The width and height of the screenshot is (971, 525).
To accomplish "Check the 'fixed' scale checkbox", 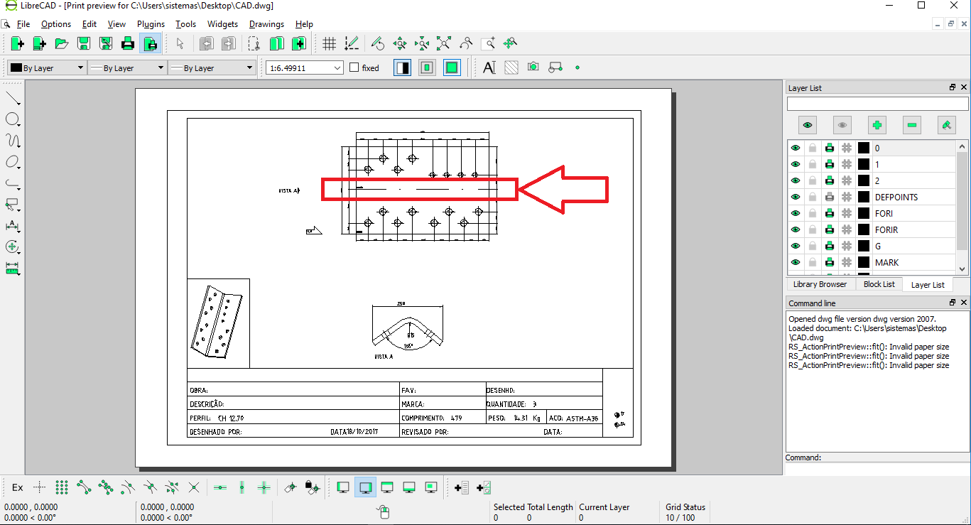I will (354, 68).
